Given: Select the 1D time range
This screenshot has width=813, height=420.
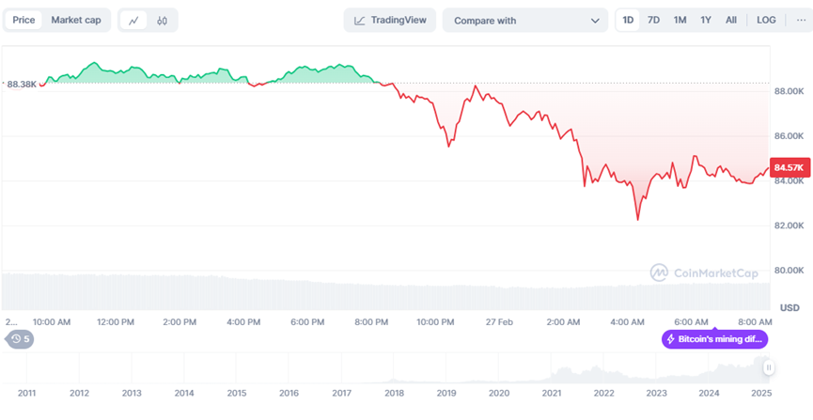Looking at the screenshot, I should 628,20.
